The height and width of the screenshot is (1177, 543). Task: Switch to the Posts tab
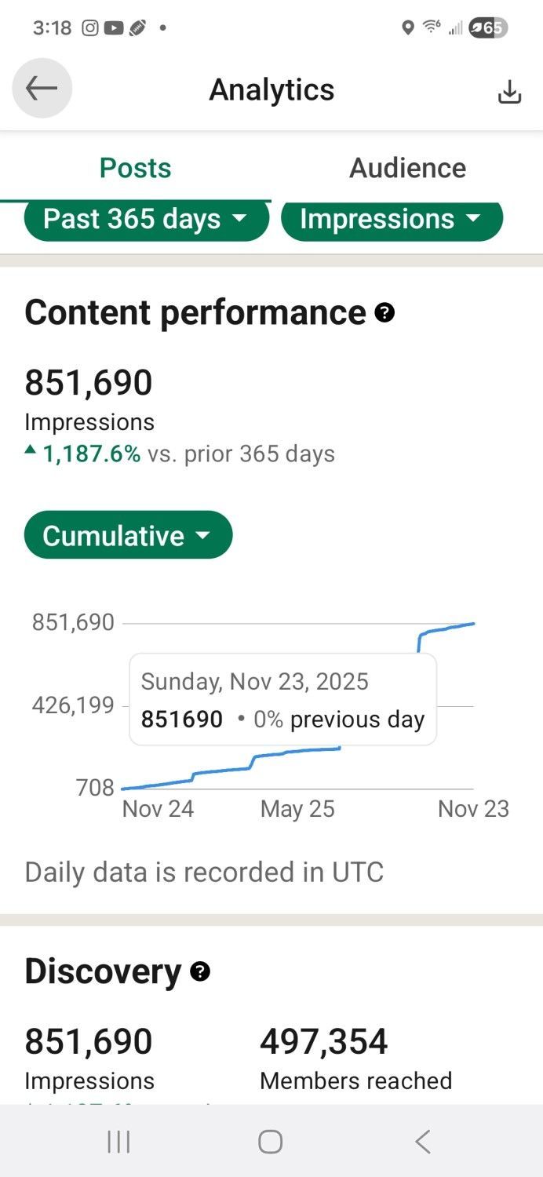tap(135, 168)
